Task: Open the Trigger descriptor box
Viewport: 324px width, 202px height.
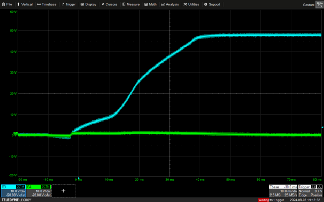Action: tap(310, 191)
